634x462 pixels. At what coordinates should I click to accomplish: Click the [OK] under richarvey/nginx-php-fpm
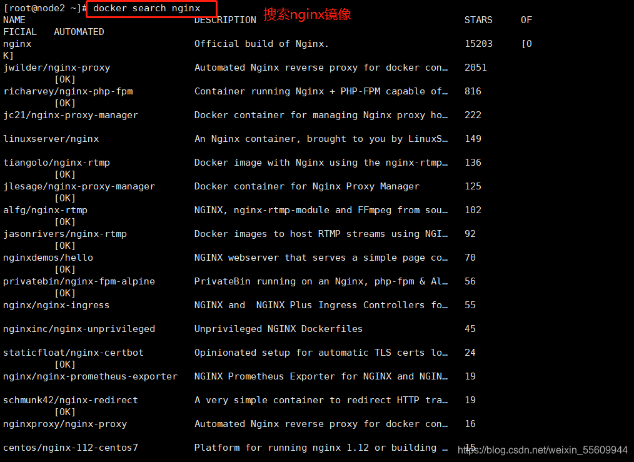point(65,103)
